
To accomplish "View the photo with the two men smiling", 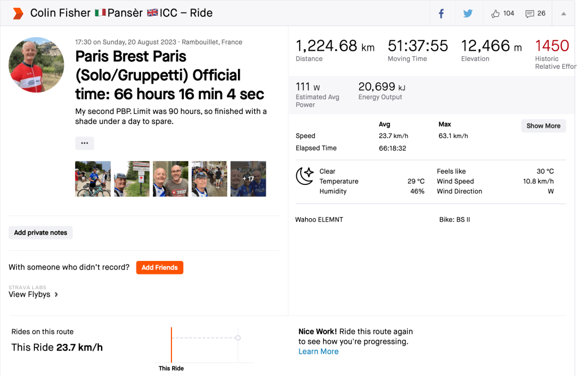I will 170,179.
